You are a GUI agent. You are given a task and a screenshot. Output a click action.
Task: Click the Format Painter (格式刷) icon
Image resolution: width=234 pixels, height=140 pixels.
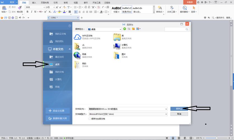tap(20, 8)
